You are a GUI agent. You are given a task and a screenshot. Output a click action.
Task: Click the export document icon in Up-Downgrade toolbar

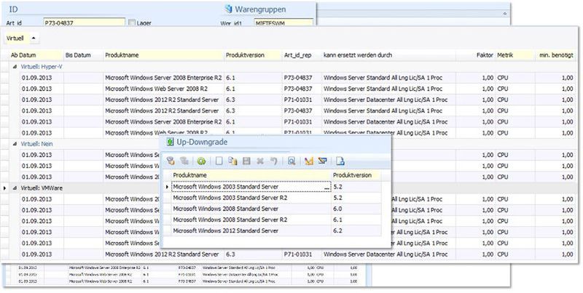tap(340, 161)
